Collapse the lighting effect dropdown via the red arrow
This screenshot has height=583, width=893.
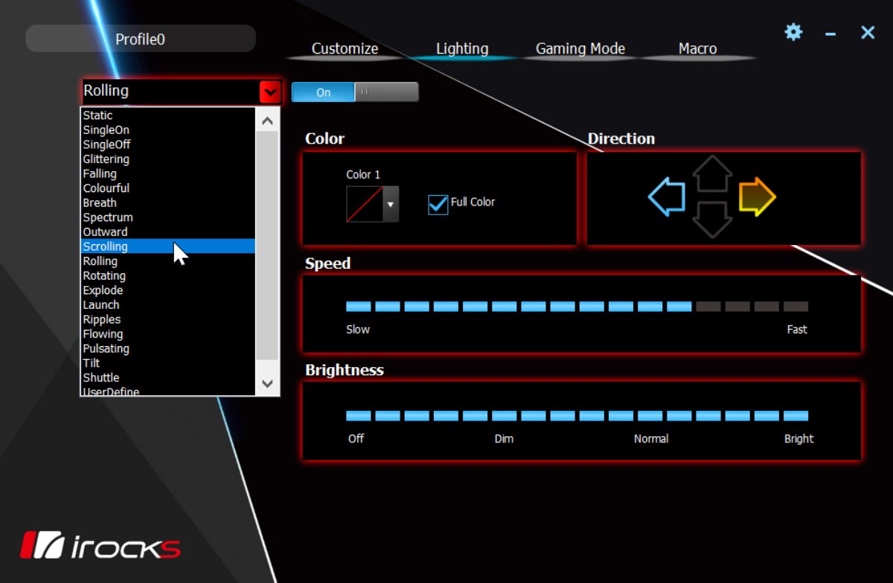click(x=269, y=92)
